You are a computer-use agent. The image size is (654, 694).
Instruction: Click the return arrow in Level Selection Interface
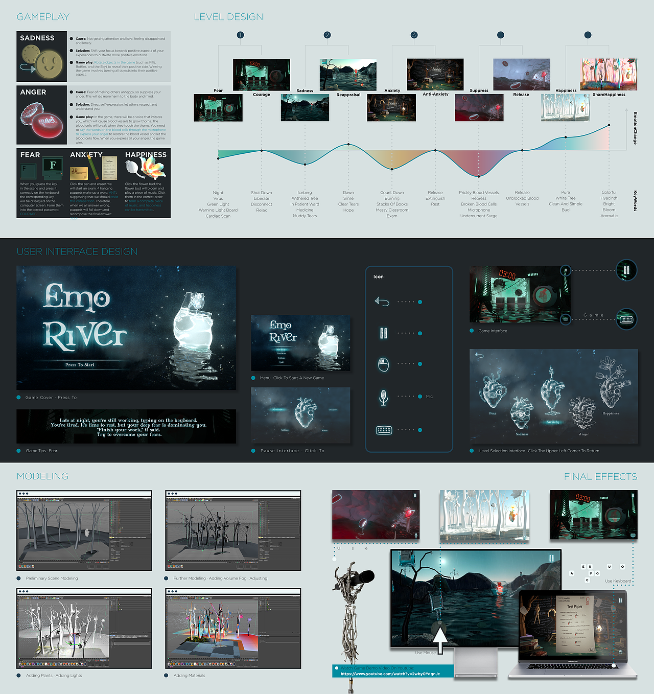click(479, 355)
